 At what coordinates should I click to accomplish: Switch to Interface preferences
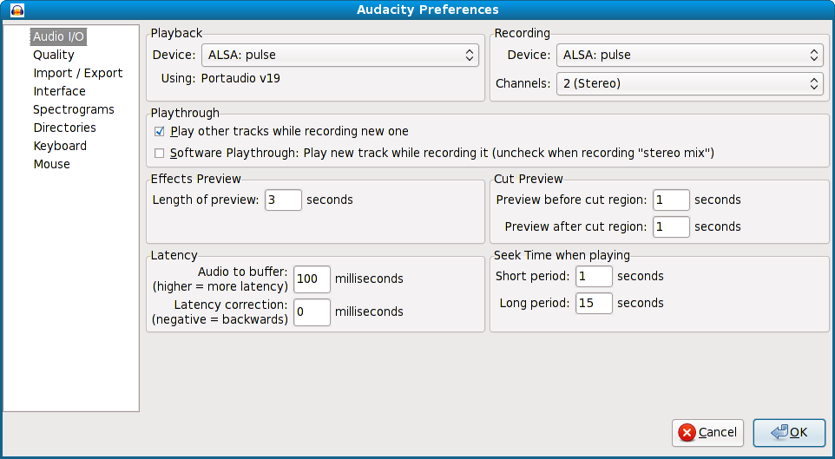point(59,91)
